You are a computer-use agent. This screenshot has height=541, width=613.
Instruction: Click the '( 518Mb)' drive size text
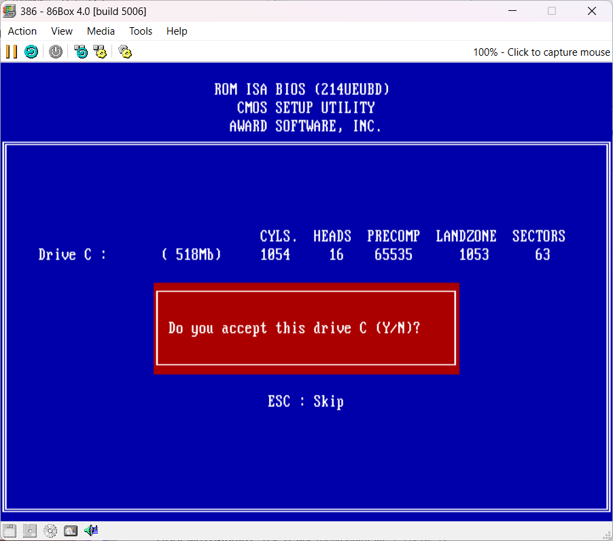click(191, 255)
